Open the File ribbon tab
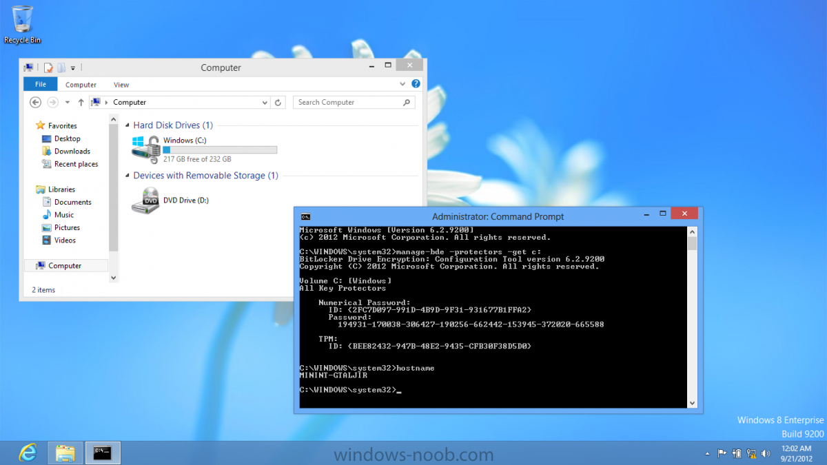The width and height of the screenshot is (827, 465). 41,84
